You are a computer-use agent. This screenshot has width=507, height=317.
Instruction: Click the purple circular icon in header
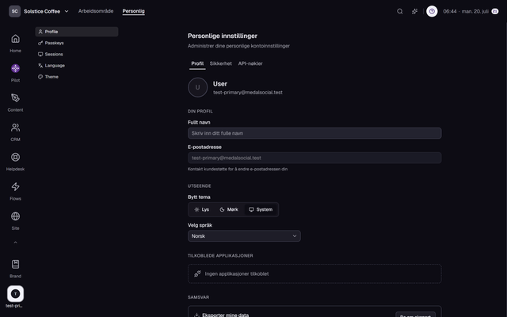pos(432,11)
